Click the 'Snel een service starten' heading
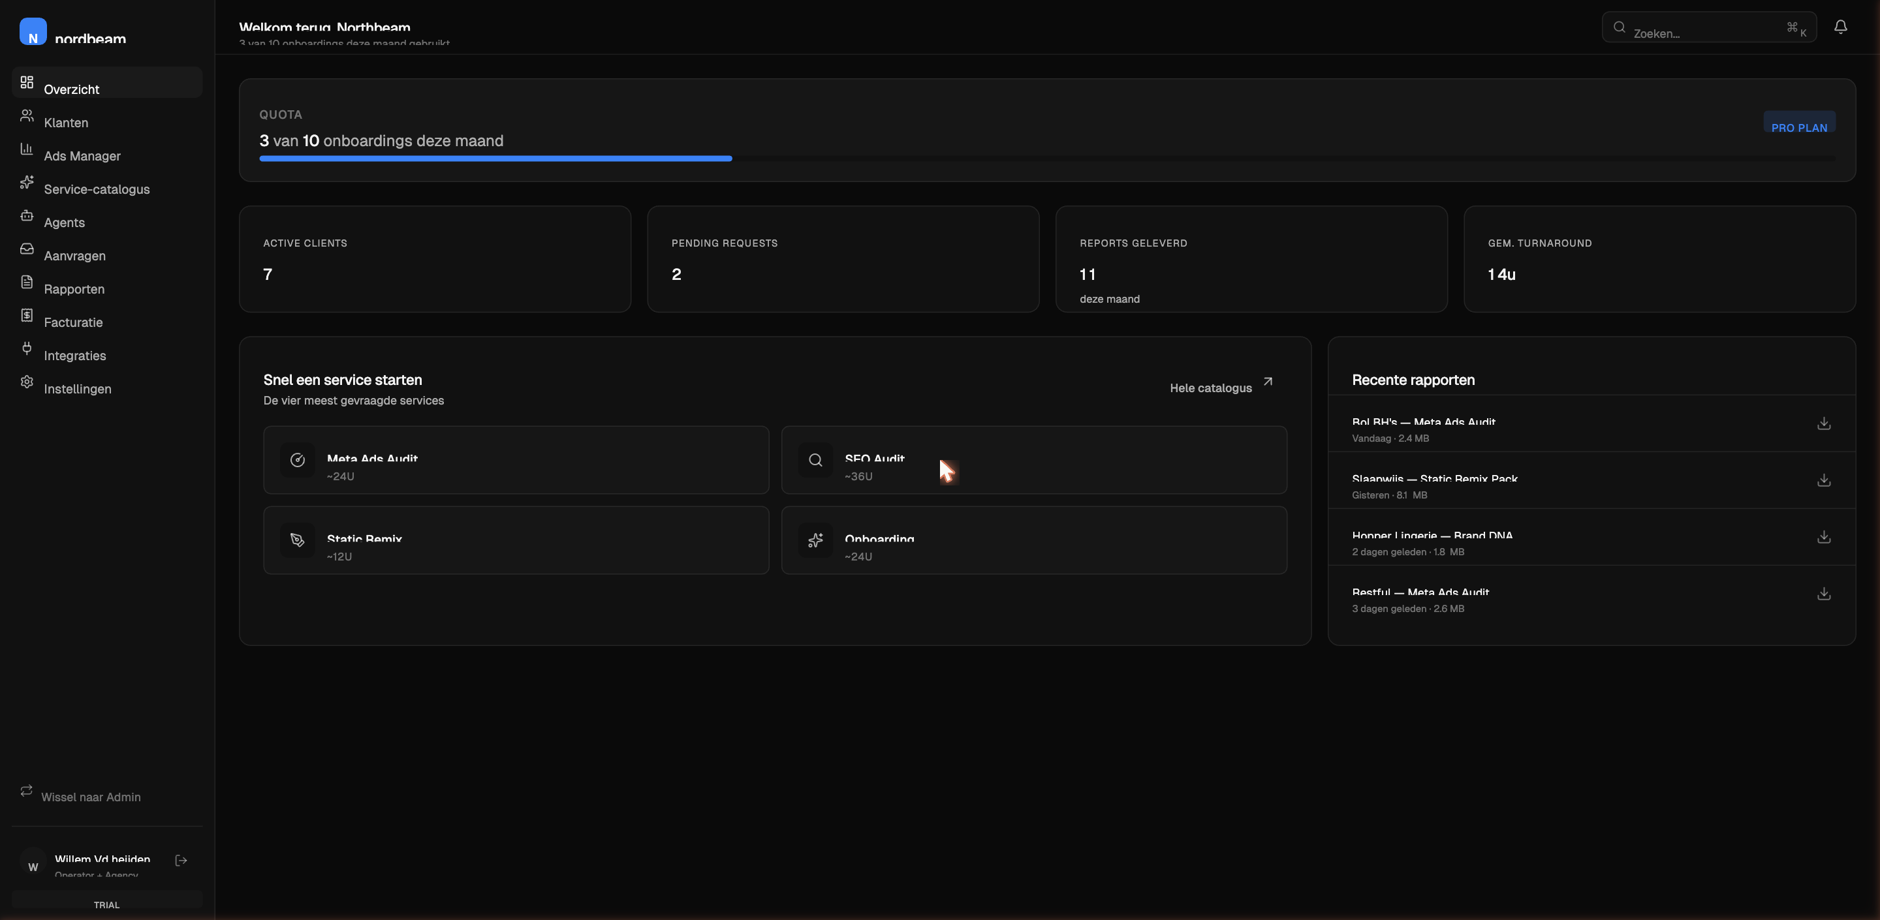The image size is (1880, 920). (x=342, y=380)
